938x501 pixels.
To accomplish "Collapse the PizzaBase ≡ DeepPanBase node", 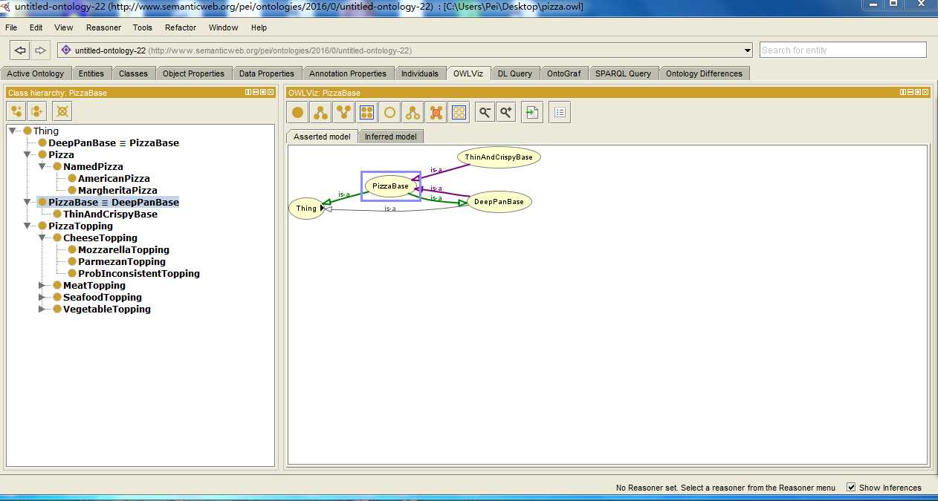I will [x=28, y=202].
